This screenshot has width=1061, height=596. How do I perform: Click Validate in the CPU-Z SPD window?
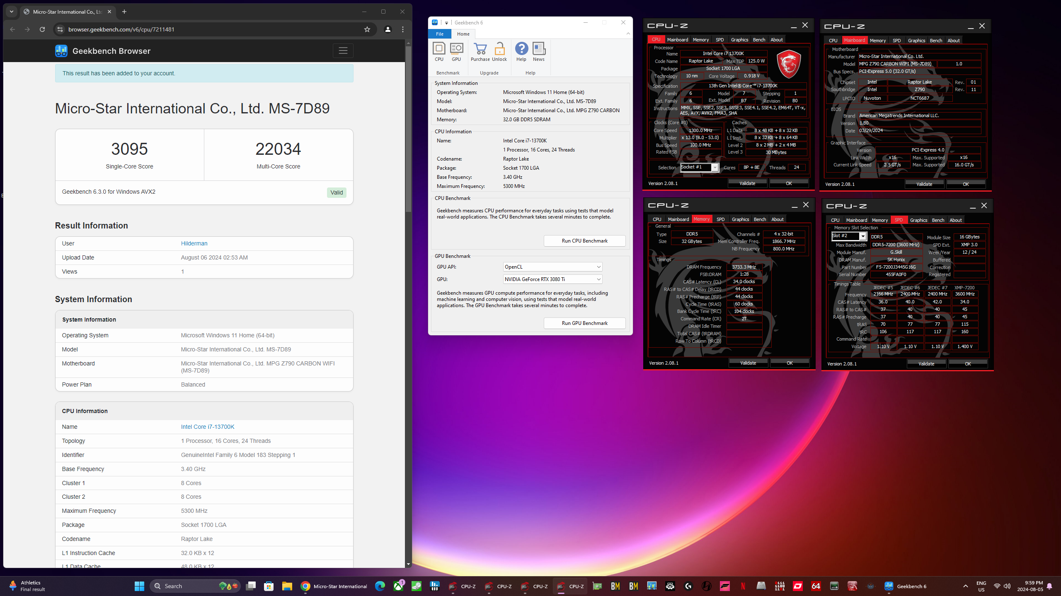pos(926,364)
